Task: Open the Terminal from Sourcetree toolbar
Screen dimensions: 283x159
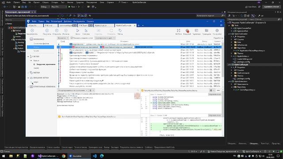Action: [x=196, y=32]
